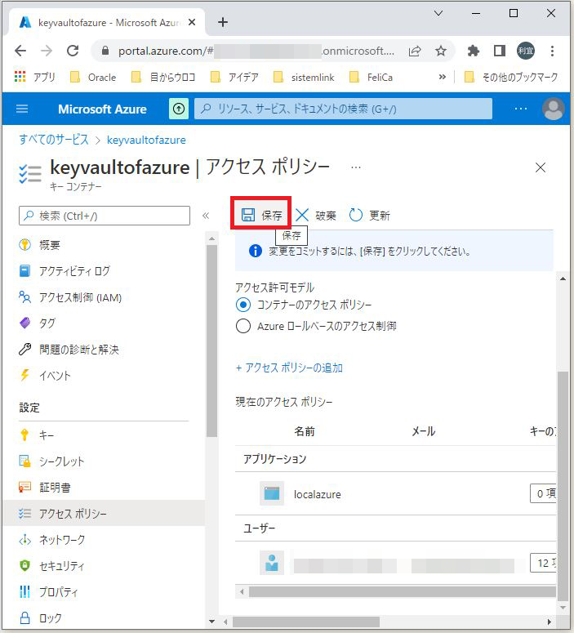
Task: Click the sidebar search box 検索 (Ctrl+/)
Action: pos(105,216)
